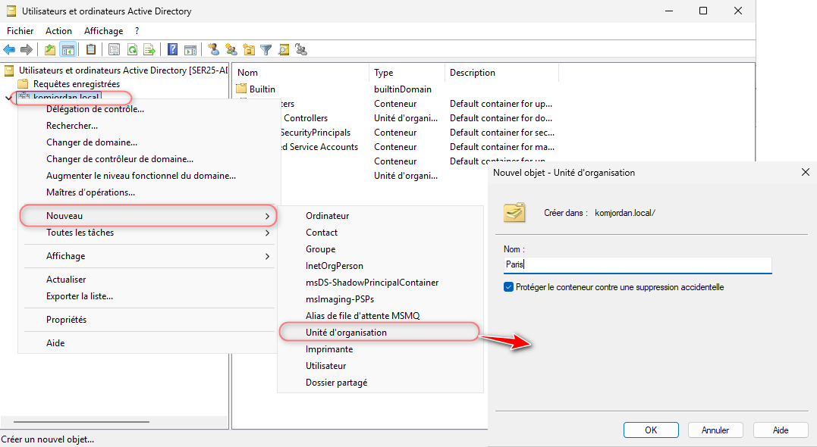Viewport: 817px width, 447px height.
Task: Go up one level with folder icon
Action: [50, 50]
